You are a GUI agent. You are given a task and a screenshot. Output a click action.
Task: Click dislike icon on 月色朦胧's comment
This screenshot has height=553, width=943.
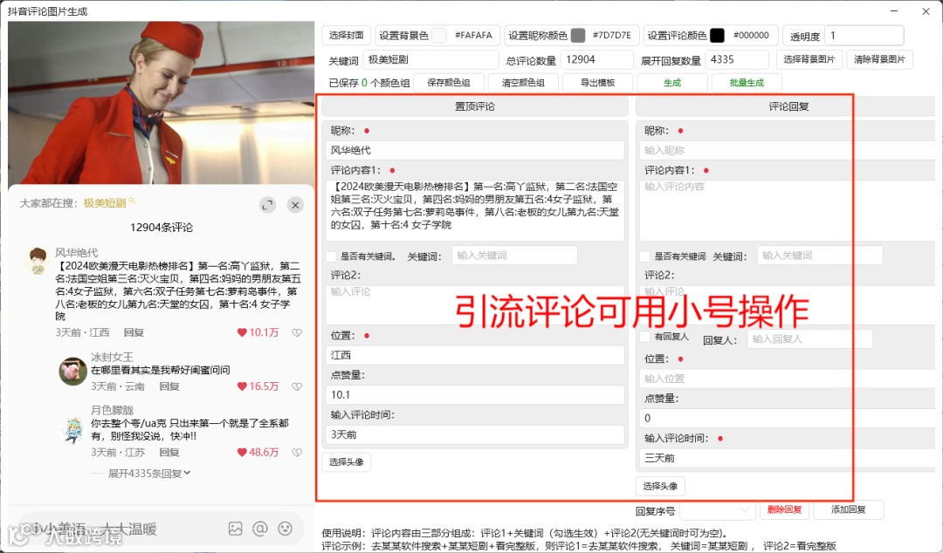tap(297, 452)
